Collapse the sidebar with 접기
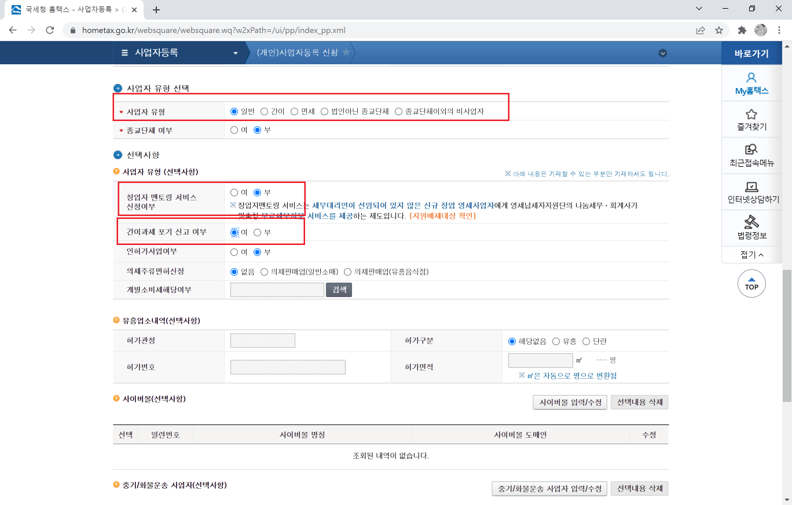 [751, 255]
